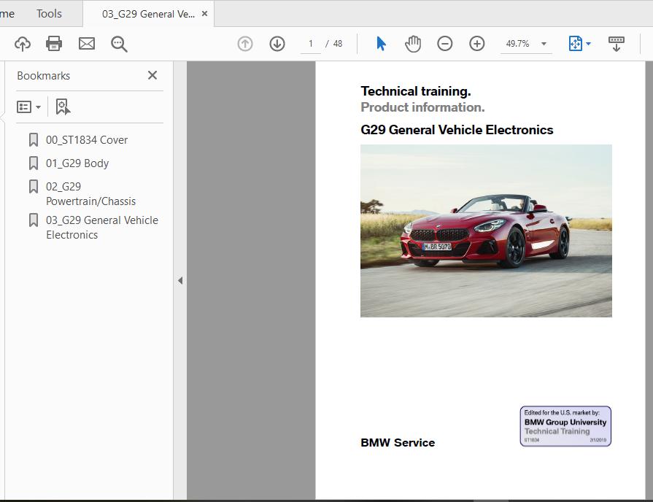Zoom out with minus button
653x502 pixels.
click(x=445, y=44)
